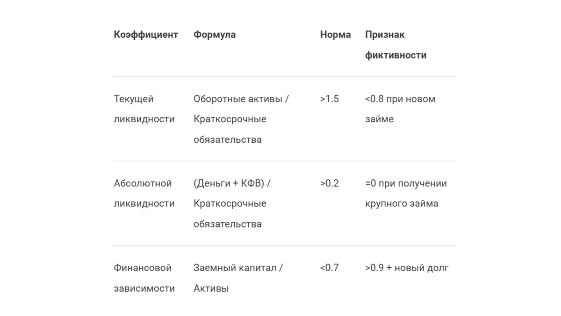Select the >1.5 norm value

click(330, 99)
